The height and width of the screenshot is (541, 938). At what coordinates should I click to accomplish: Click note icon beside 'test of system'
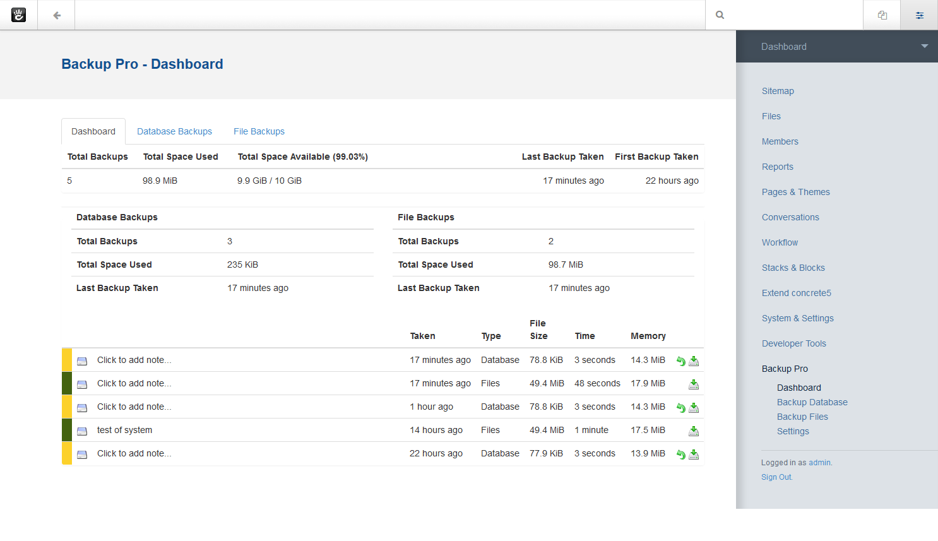[x=82, y=431]
